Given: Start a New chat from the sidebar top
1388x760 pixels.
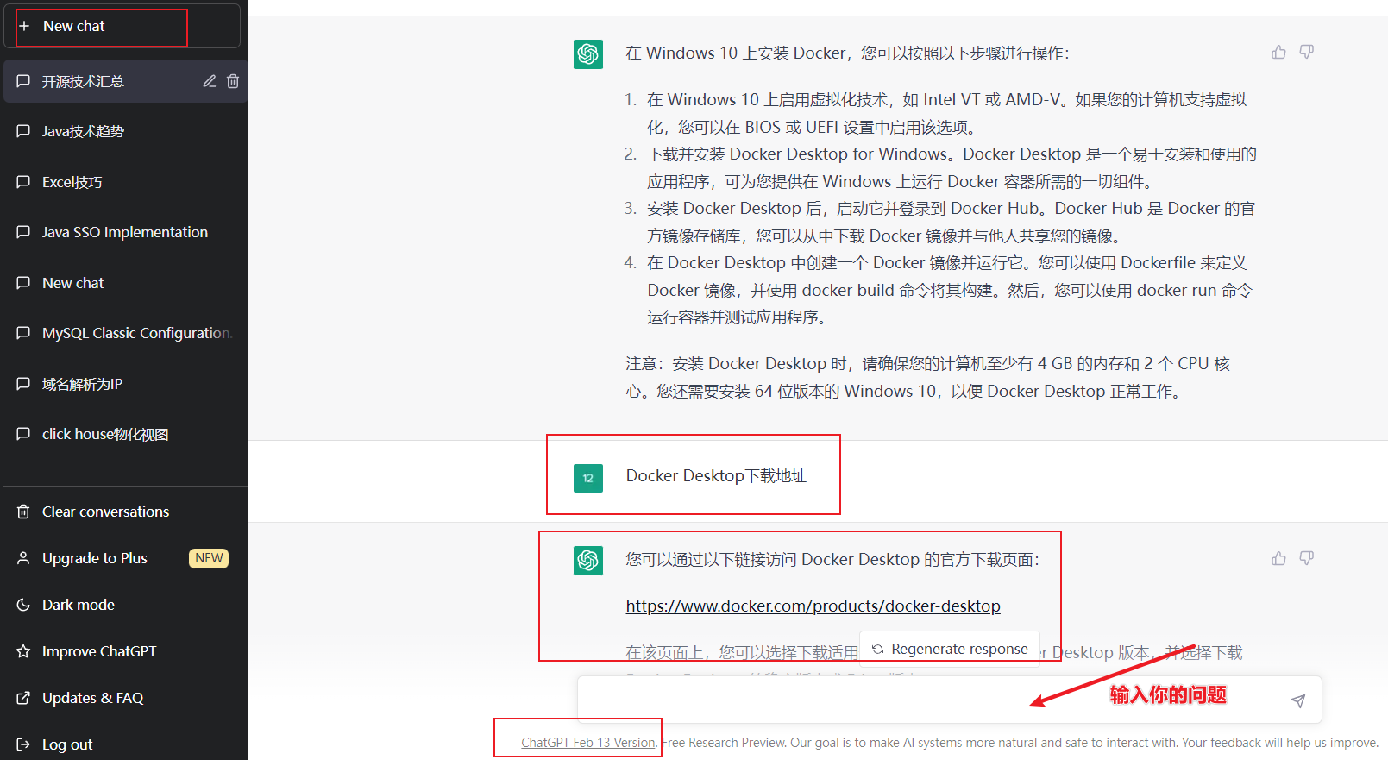Looking at the screenshot, I should tap(122, 26).
